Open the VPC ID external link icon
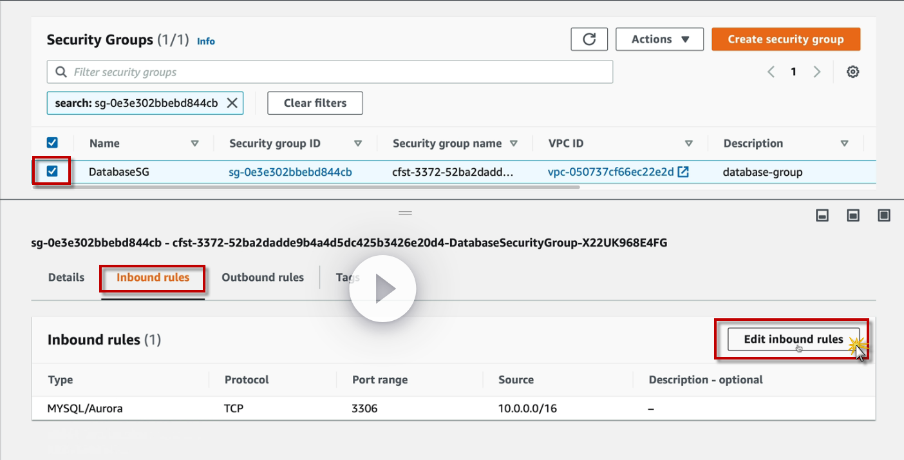This screenshot has width=904, height=460. [x=684, y=172]
